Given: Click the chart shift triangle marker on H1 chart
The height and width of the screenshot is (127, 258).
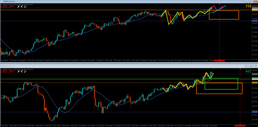Looking at the screenshot, I should [x=214, y=69].
